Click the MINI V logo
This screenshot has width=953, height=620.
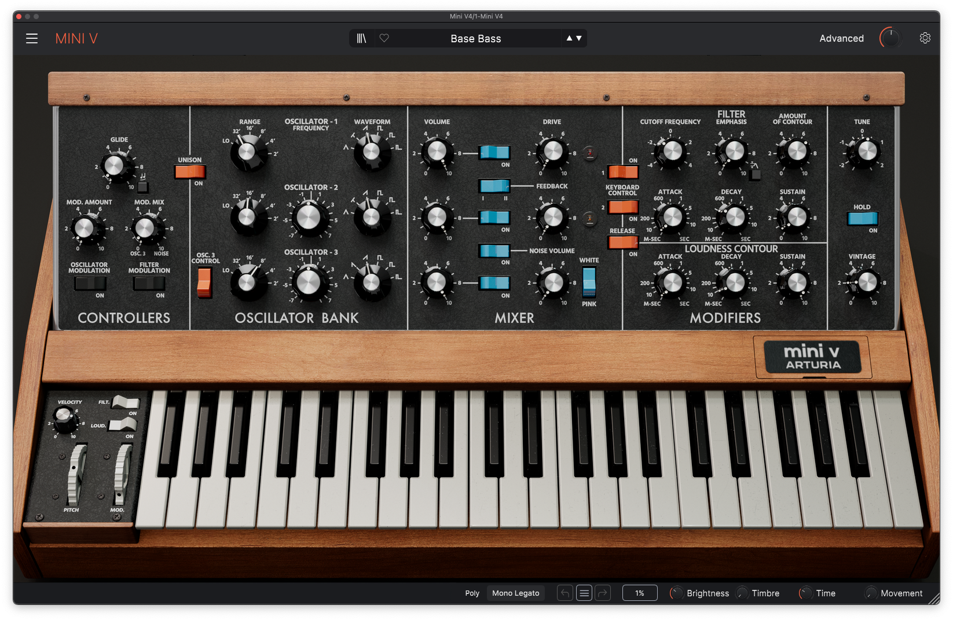[x=76, y=38]
